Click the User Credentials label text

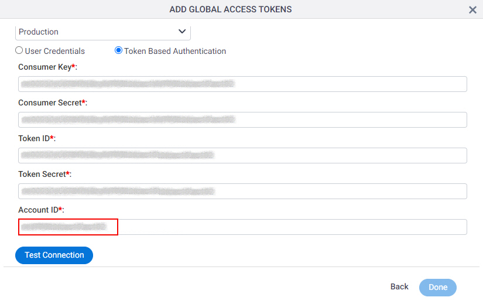[55, 51]
